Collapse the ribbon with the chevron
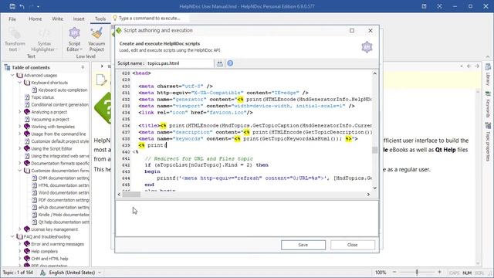The height and width of the screenshot is (278, 494). [488, 56]
